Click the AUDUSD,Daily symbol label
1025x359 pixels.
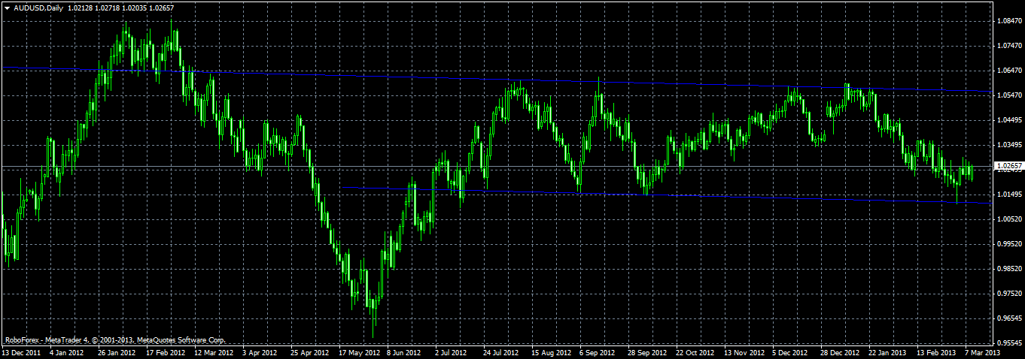point(38,8)
